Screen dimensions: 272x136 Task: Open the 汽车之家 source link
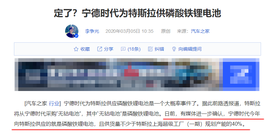[200, 31]
